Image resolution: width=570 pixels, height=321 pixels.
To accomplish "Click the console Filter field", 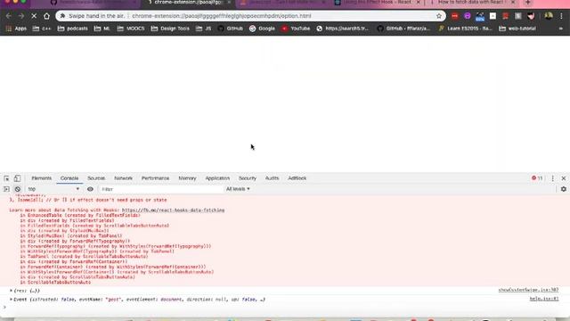I will 160,189.
